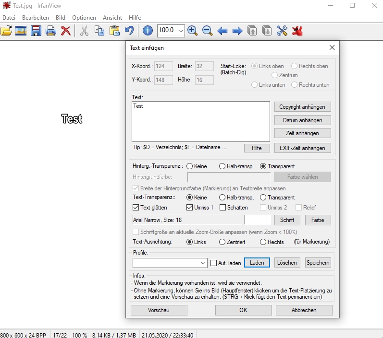Click the 21.05.2020 / 22:33:40 status entry

(x=167, y=335)
